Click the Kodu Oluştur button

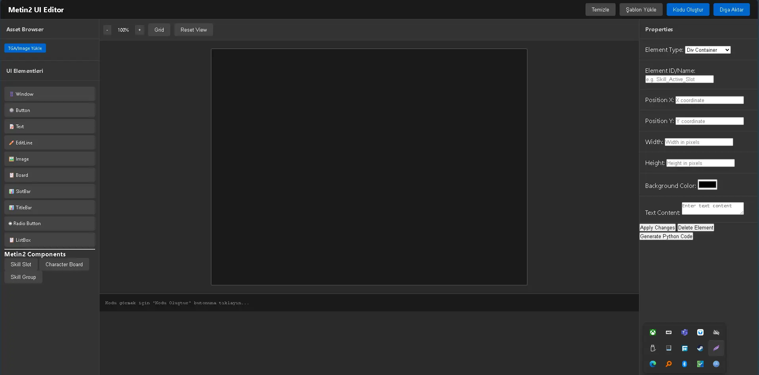coord(688,9)
